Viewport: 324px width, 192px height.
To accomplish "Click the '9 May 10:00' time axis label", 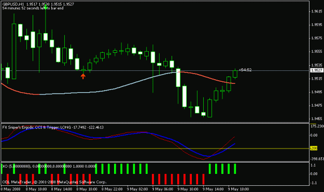I will click(188, 189).
